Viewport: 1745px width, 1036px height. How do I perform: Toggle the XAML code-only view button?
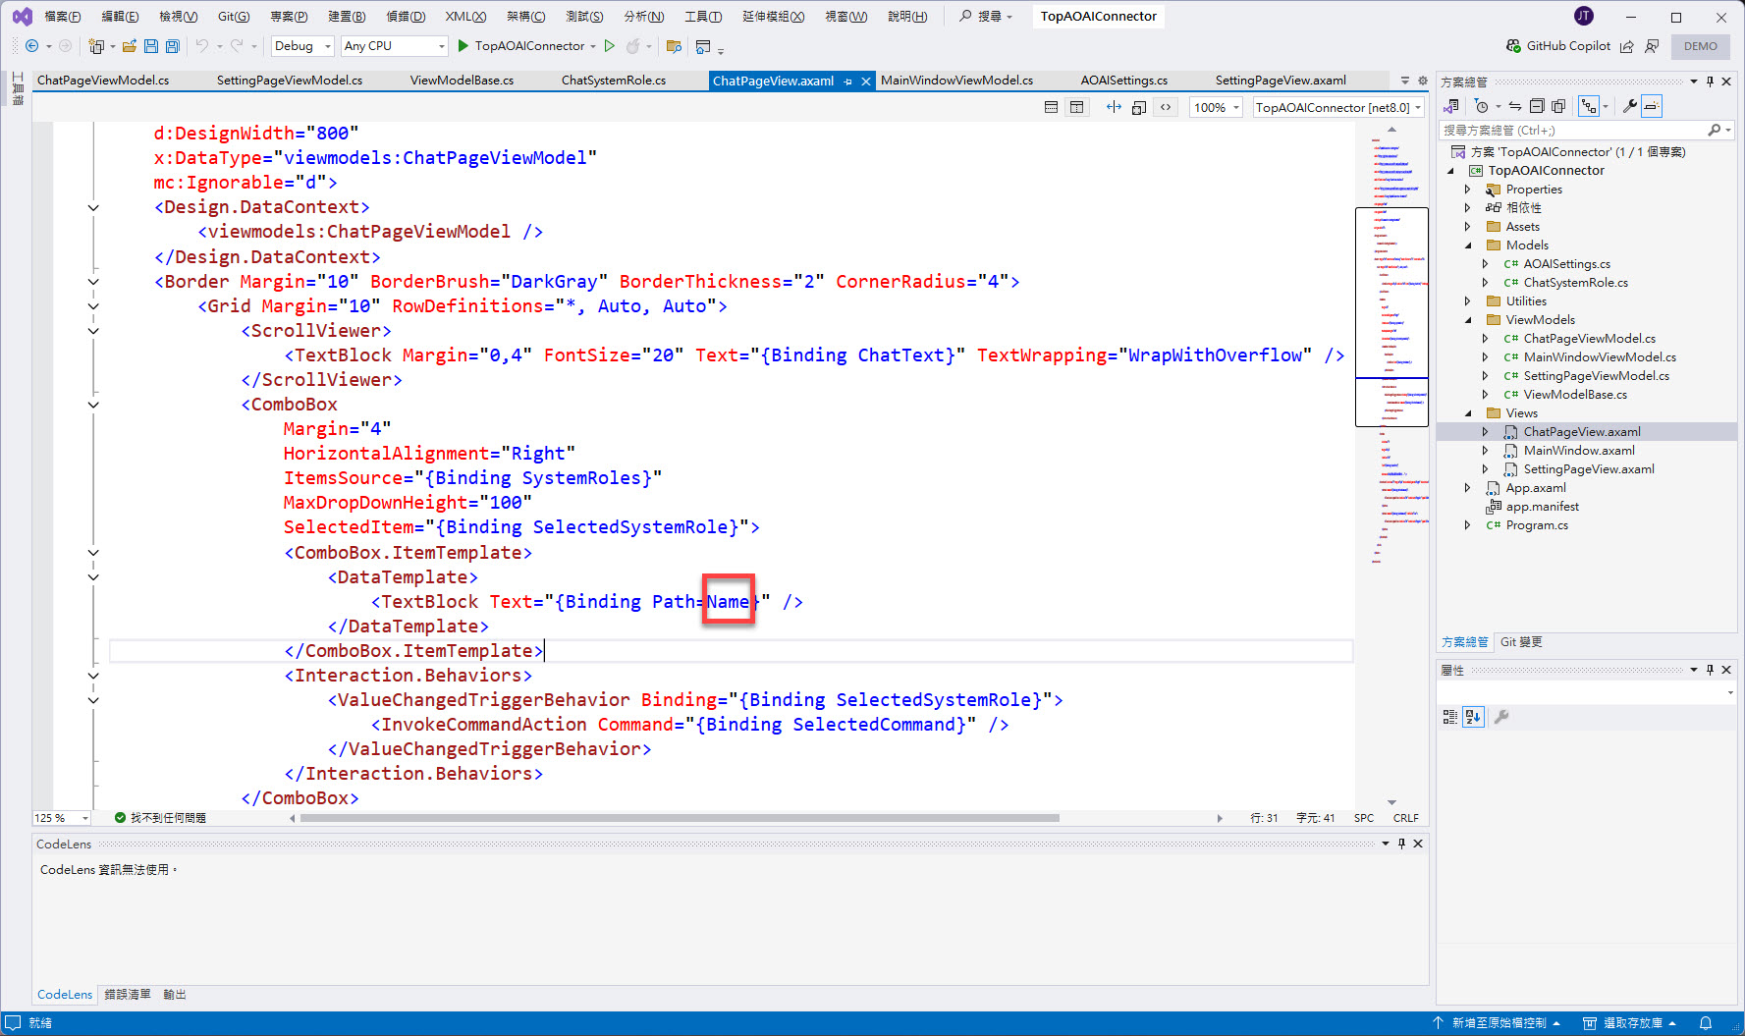click(1166, 107)
